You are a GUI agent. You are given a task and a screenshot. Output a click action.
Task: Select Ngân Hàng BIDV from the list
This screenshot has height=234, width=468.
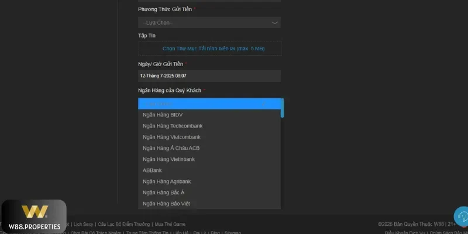[163, 115]
